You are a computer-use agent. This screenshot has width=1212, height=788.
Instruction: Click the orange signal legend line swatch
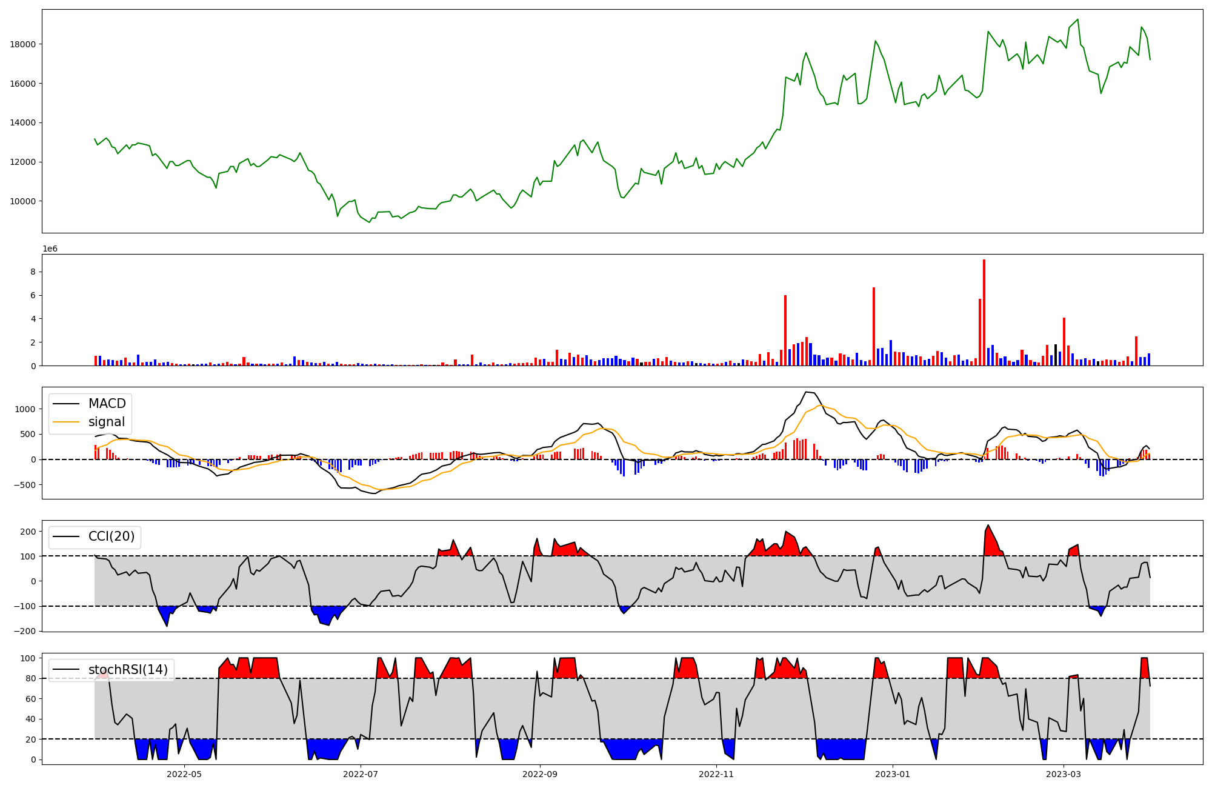click(x=66, y=422)
